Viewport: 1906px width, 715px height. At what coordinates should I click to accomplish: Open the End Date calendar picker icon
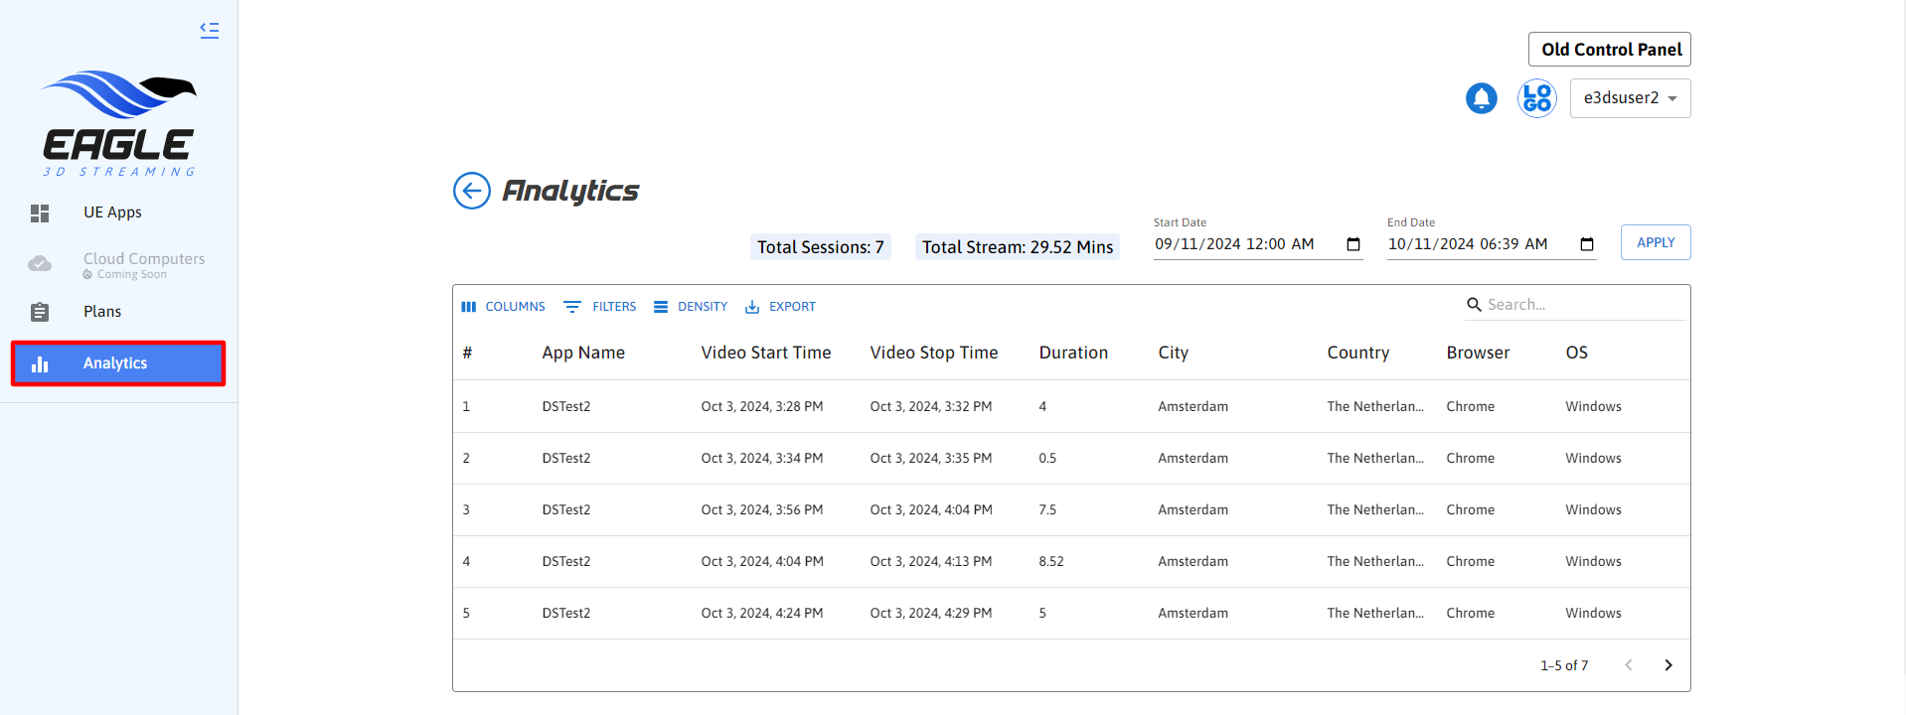(x=1586, y=244)
